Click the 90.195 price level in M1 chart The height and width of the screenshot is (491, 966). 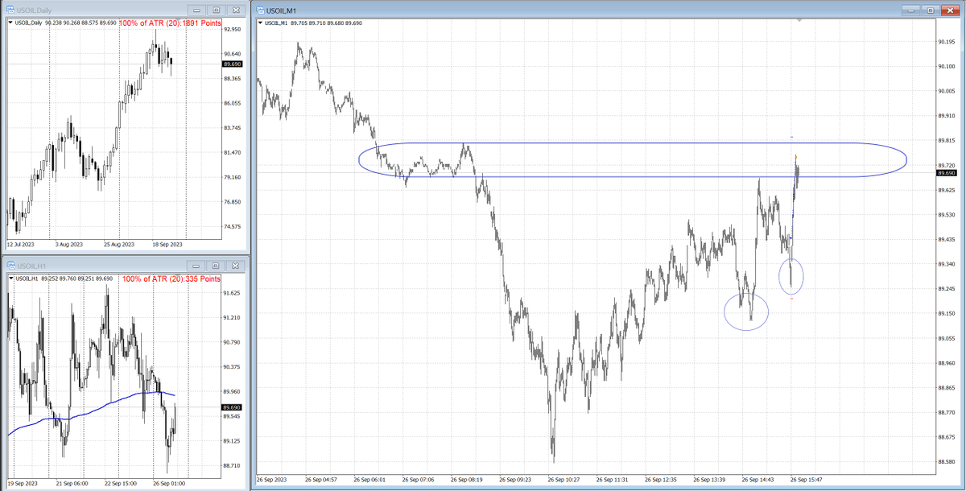tap(947, 42)
